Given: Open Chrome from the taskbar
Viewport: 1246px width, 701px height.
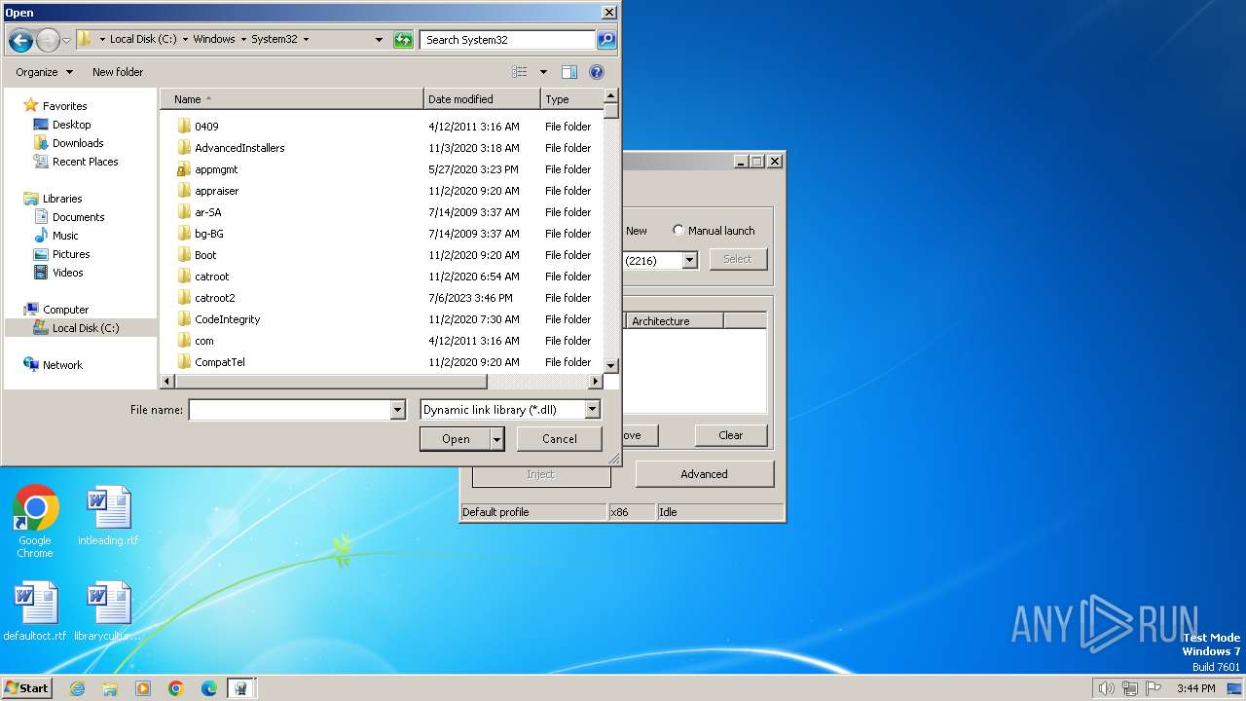Looking at the screenshot, I should pyautogui.click(x=176, y=688).
